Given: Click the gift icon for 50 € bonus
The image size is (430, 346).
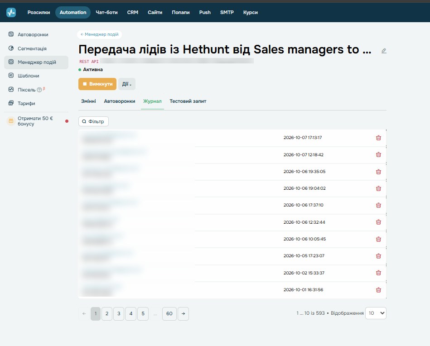Looking at the screenshot, I should pyautogui.click(x=11, y=121).
